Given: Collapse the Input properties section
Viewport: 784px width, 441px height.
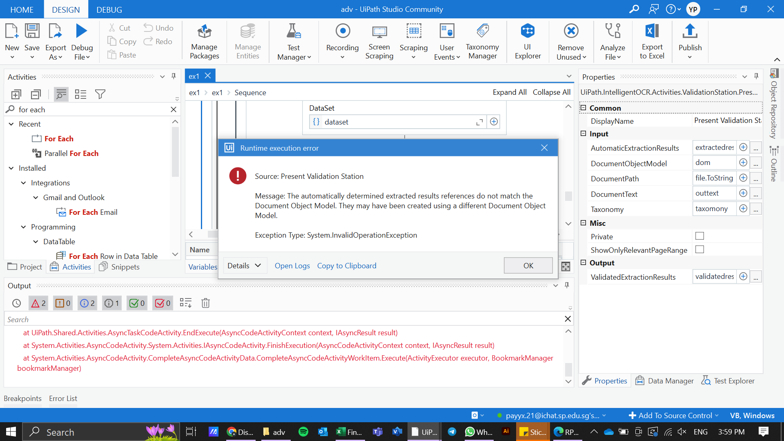Looking at the screenshot, I should [x=583, y=134].
